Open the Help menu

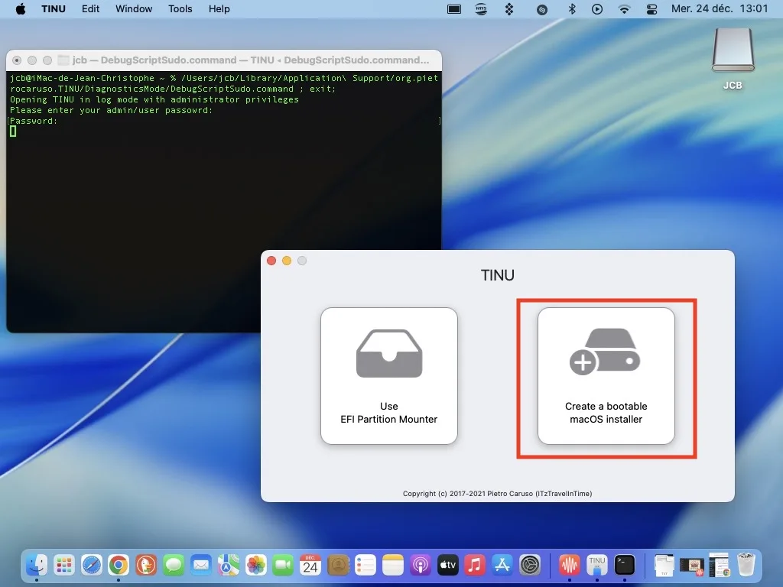click(219, 9)
